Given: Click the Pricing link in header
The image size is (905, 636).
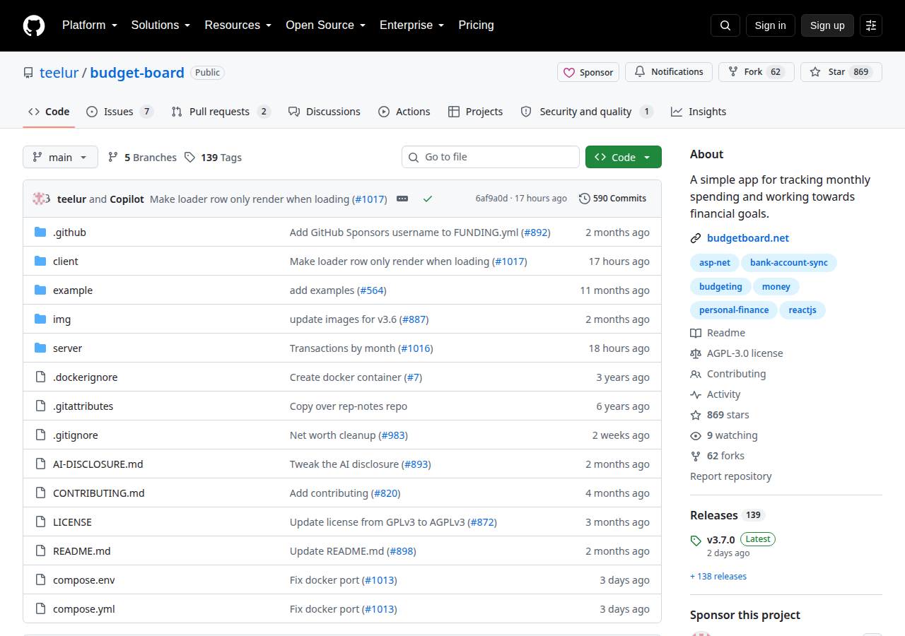Looking at the screenshot, I should [477, 25].
